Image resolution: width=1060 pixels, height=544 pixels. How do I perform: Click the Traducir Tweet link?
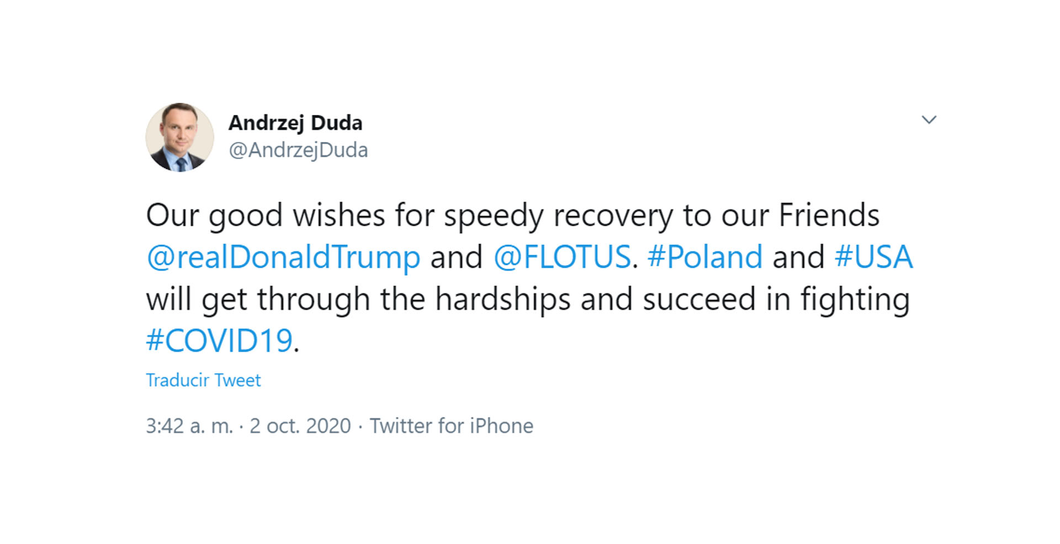[203, 381]
